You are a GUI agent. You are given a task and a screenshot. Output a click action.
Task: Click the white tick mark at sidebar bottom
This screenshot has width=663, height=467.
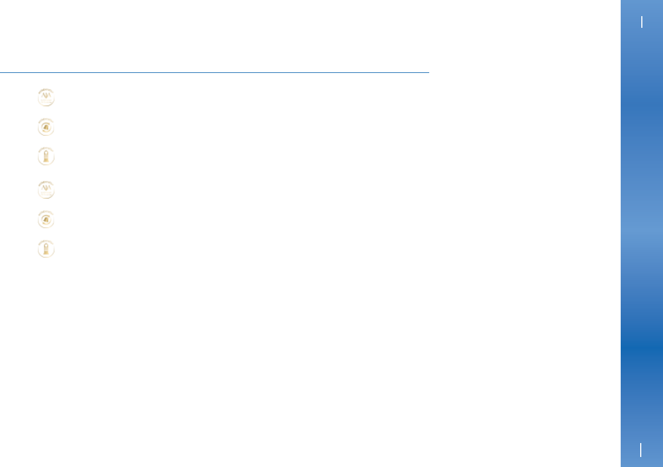[641, 450]
